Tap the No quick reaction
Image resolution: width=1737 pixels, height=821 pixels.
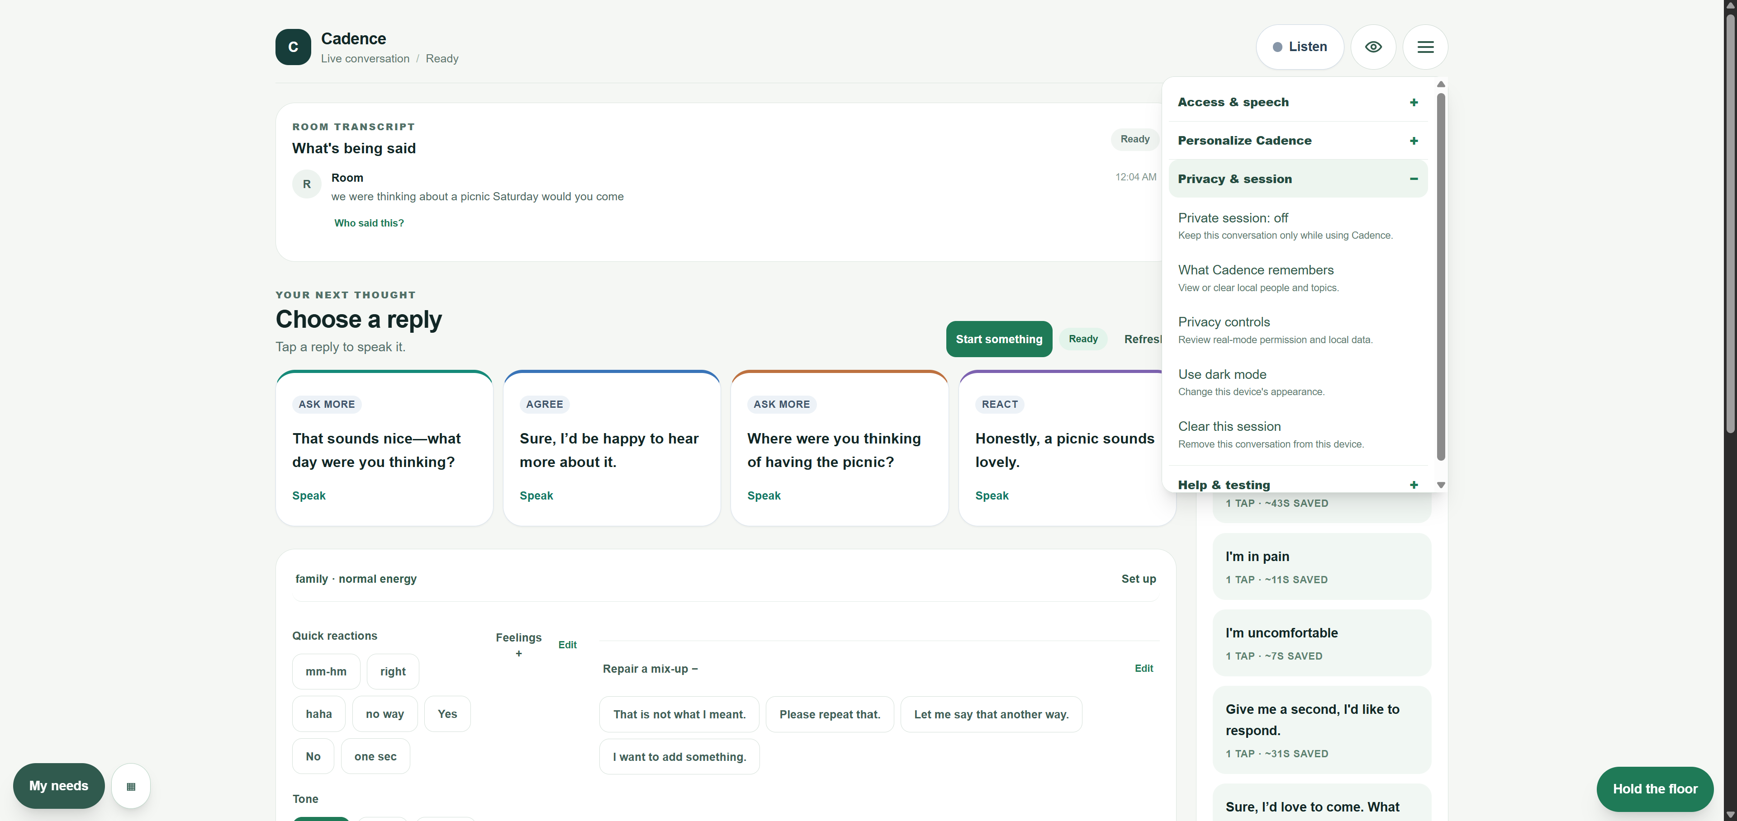coord(313,756)
